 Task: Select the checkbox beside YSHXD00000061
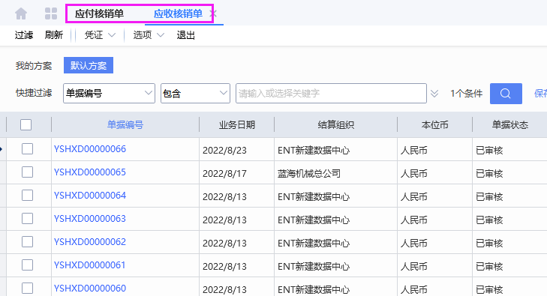pos(27,265)
